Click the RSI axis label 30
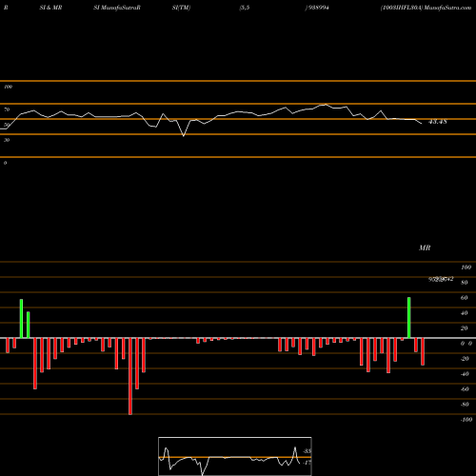476x476 pixels. point(7,140)
